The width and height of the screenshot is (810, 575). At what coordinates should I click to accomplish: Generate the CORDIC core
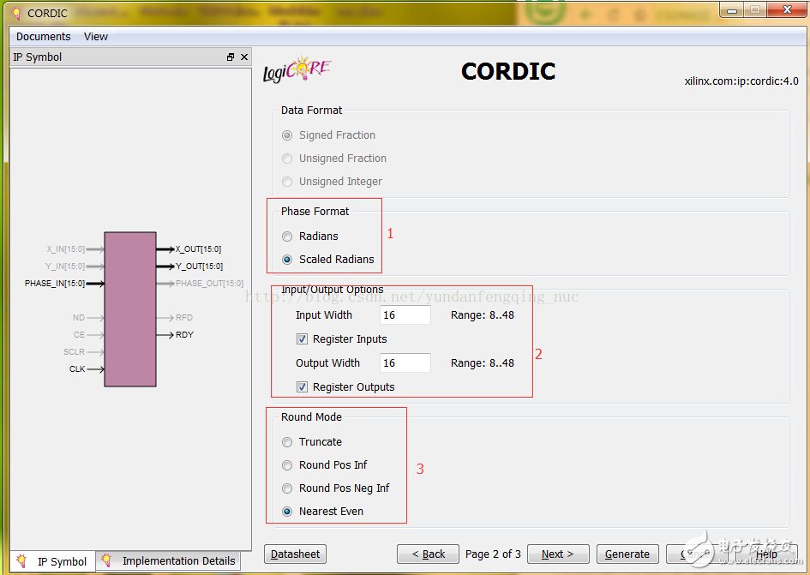627,554
